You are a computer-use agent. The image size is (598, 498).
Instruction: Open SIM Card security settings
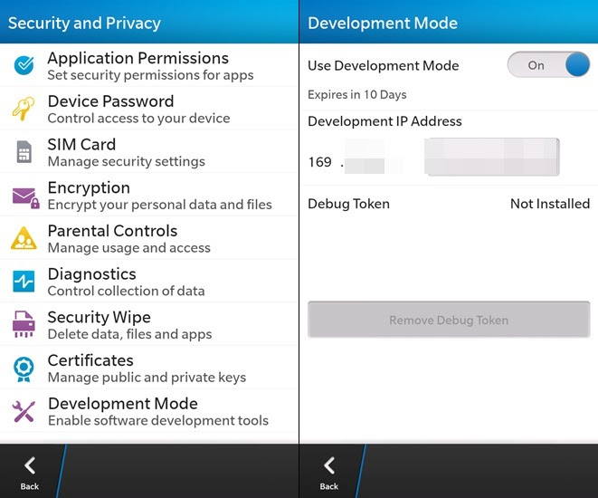point(149,152)
